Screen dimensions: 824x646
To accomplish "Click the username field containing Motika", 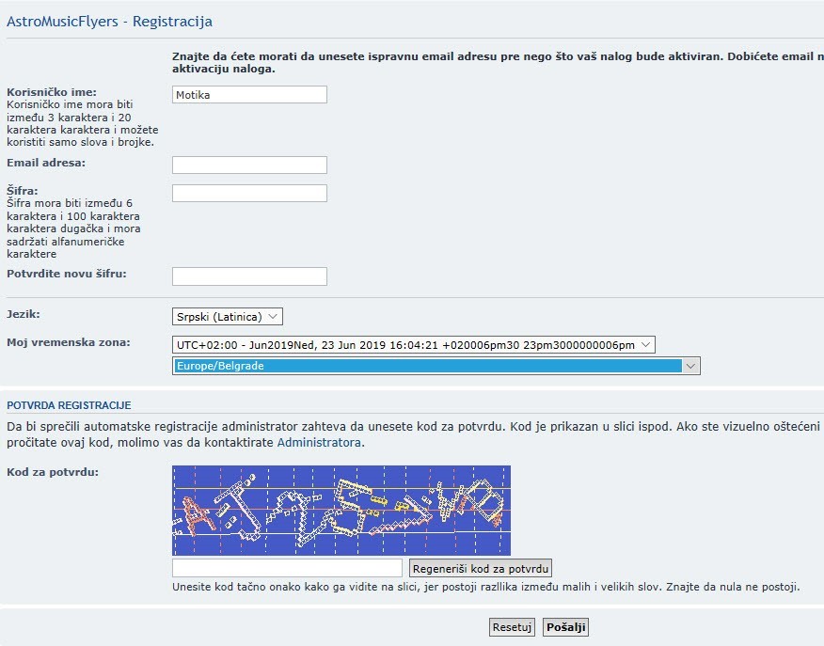I will pyautogui.click(x=249, y=95).
